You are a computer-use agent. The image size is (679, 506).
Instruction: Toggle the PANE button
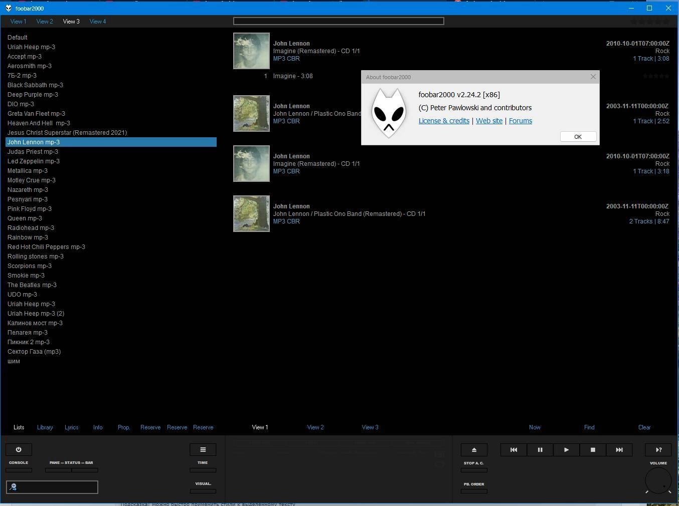pos(58,470)
